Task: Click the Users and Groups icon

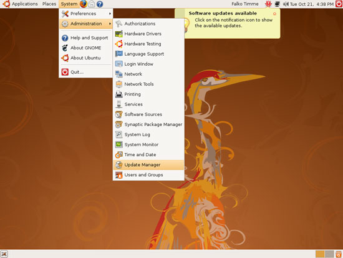Action: [x=118, y=175]
